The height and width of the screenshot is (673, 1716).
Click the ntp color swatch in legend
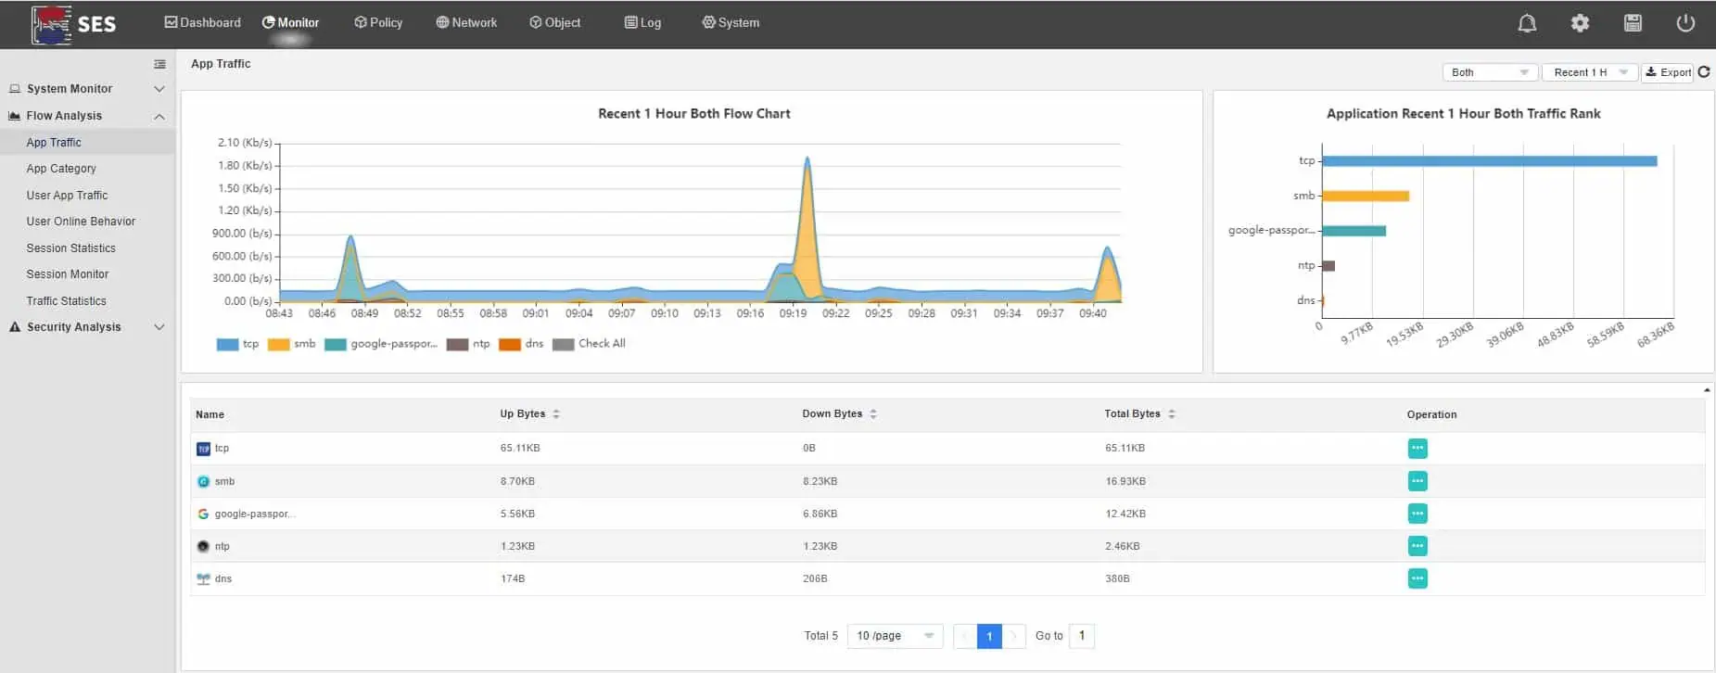coord(457,344)
